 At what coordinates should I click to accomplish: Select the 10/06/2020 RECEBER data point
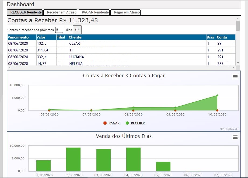coord(217,95)
